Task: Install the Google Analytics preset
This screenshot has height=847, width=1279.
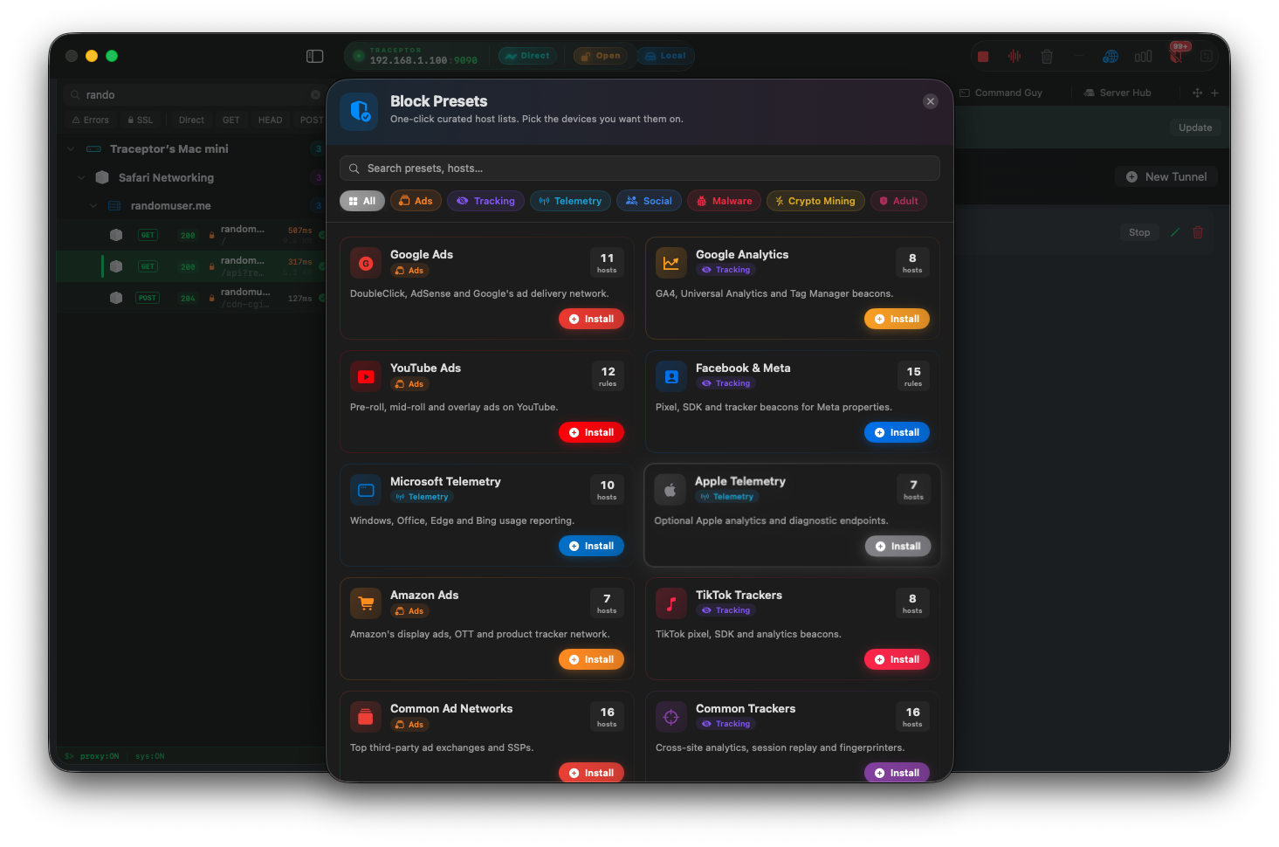Action: [897, 319]
